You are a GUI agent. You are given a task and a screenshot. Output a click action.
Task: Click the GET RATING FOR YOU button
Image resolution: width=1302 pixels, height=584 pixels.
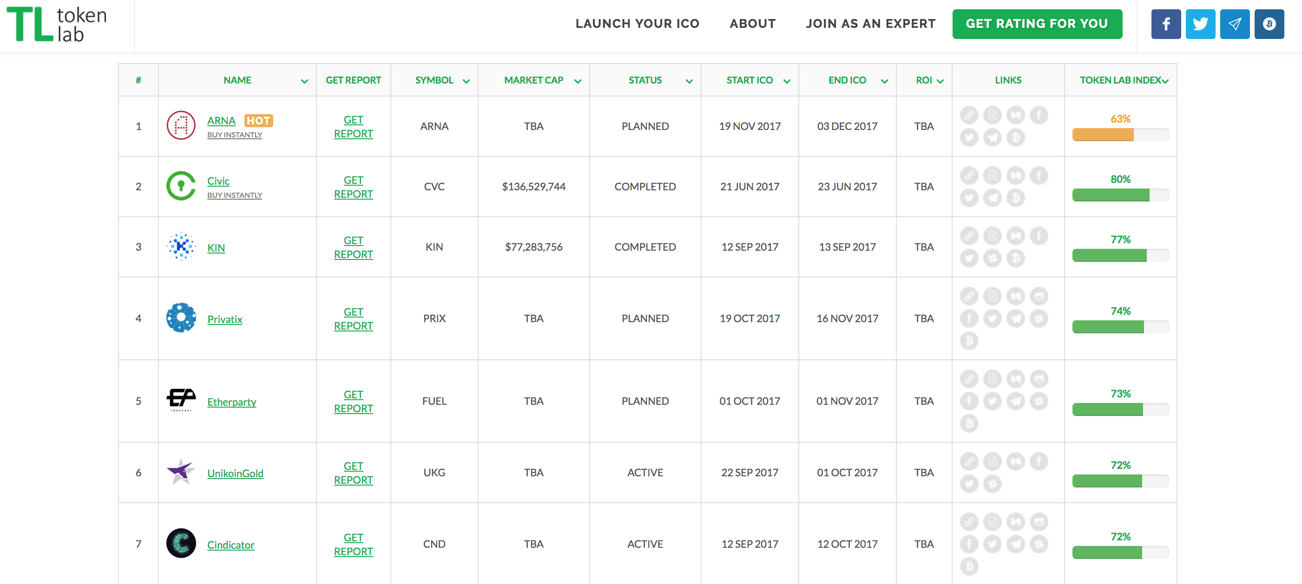(1037, 24)
